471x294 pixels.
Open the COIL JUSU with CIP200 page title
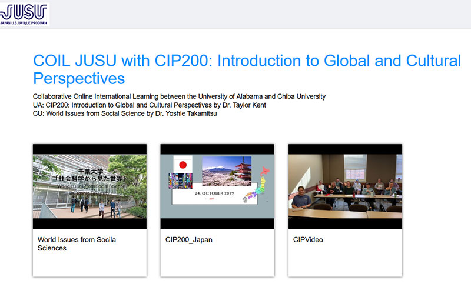[247, 69]
